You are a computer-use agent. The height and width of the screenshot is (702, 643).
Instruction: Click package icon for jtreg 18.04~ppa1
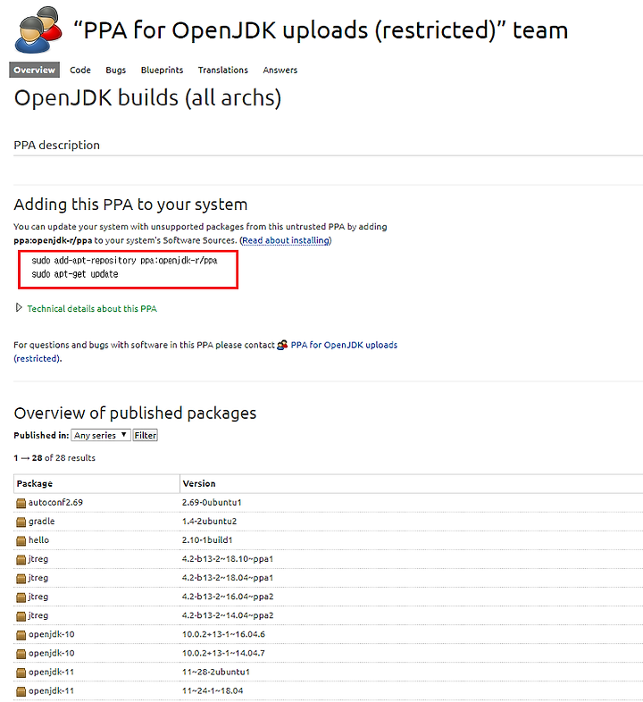[21, 579]
